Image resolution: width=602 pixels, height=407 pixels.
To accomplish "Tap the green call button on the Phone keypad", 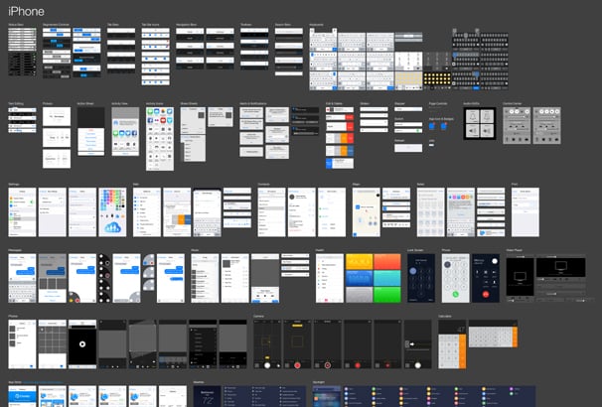I will click(455, 294).
